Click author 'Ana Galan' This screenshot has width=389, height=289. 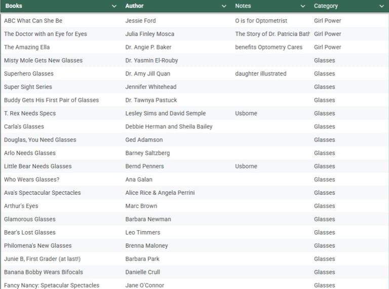pyautogui.click(x=139, y=179)
